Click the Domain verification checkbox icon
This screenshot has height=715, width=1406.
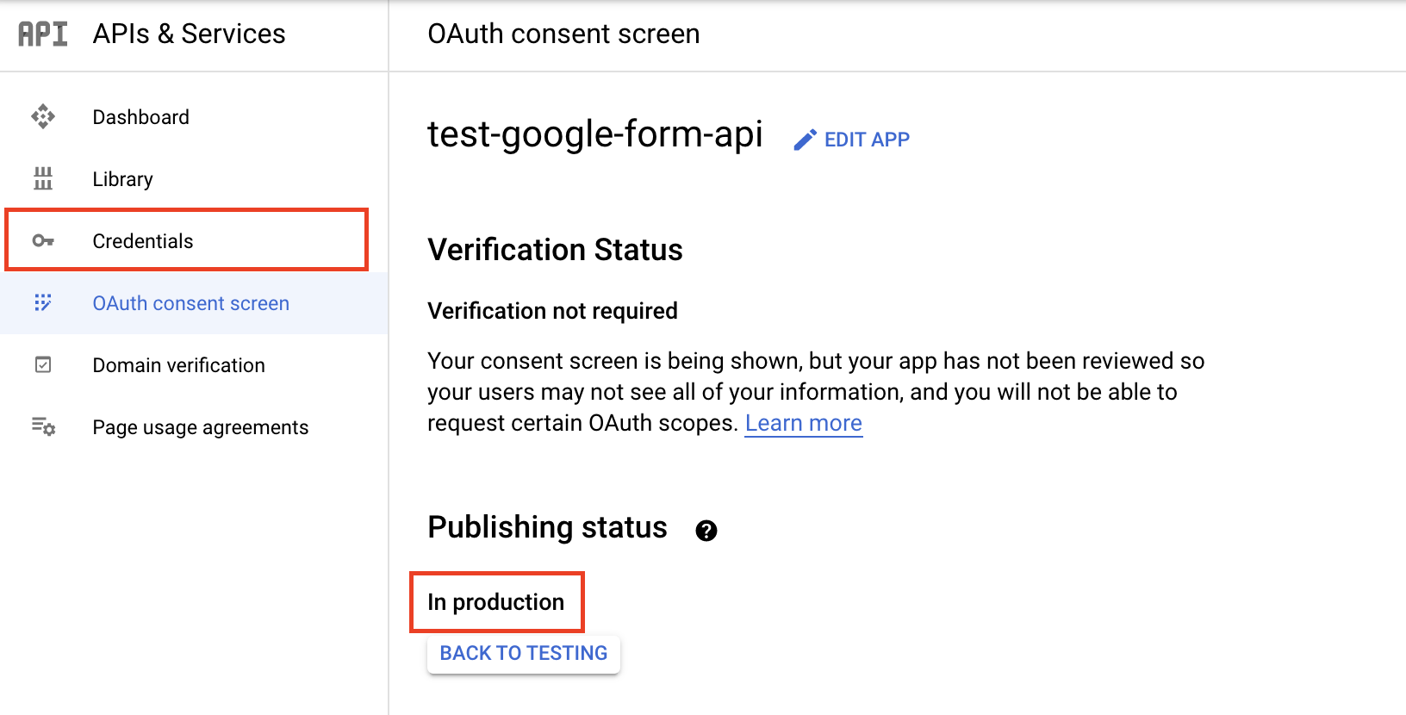pos(43,365)
